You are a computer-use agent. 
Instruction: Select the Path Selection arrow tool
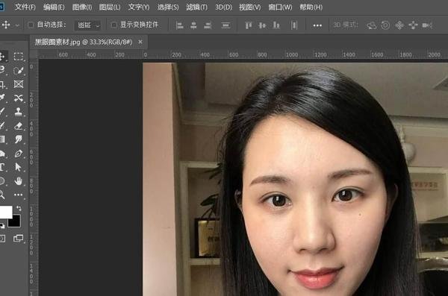pyautogui.click(x=19, y=167)
